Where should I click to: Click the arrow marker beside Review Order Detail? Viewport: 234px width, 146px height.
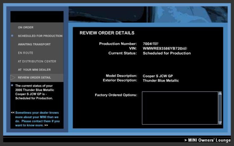[x=13, y=78]
